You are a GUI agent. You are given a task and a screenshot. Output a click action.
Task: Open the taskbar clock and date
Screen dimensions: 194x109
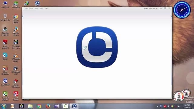pos(186,106)
